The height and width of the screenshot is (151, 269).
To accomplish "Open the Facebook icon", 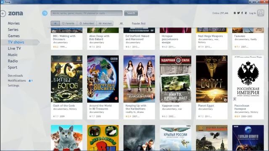I will (242, 13).
